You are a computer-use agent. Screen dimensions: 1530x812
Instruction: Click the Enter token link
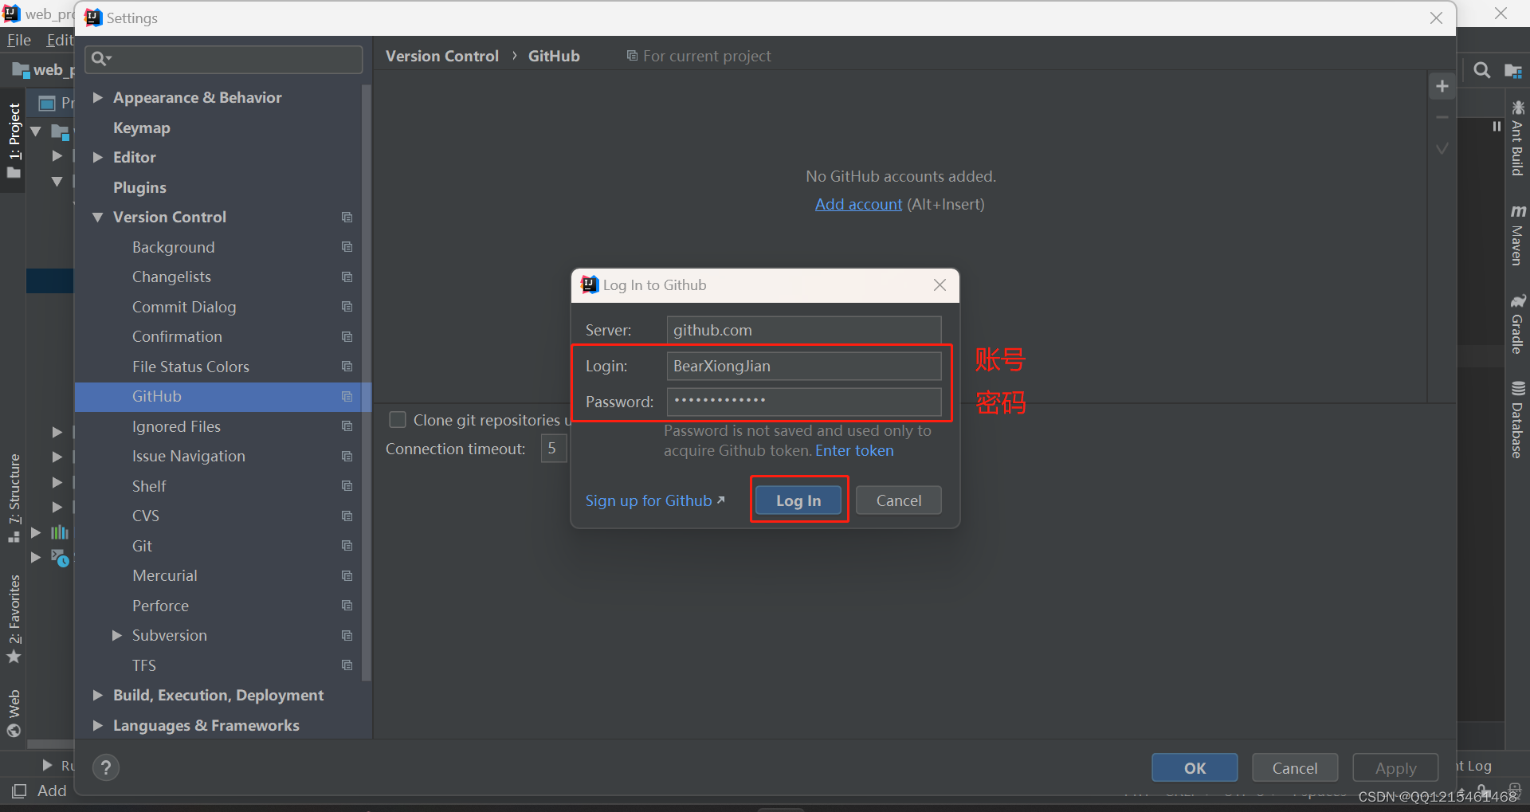point(854,450)
